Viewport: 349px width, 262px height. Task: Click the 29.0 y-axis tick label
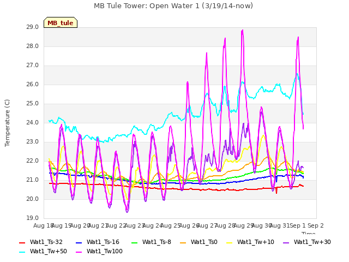tap(33, 27)
